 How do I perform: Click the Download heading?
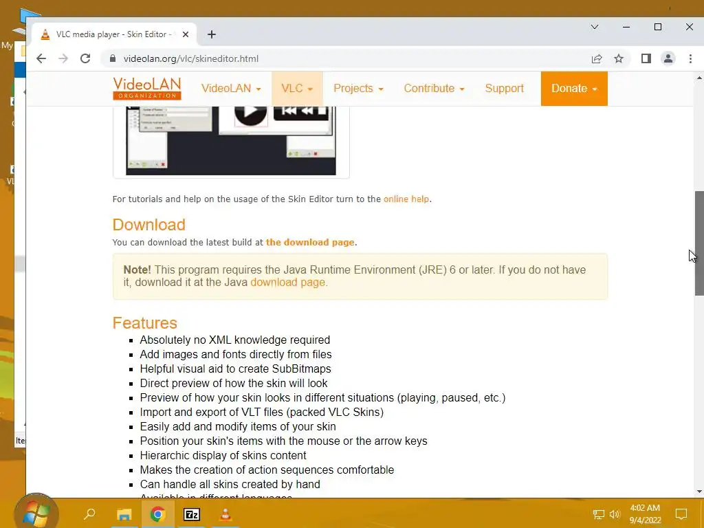click(x=148, y=225)
